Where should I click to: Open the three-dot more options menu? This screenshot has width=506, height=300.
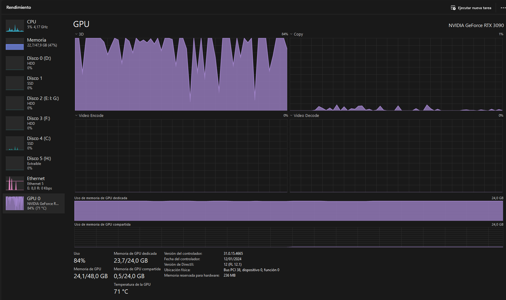(x=503, y=8)
